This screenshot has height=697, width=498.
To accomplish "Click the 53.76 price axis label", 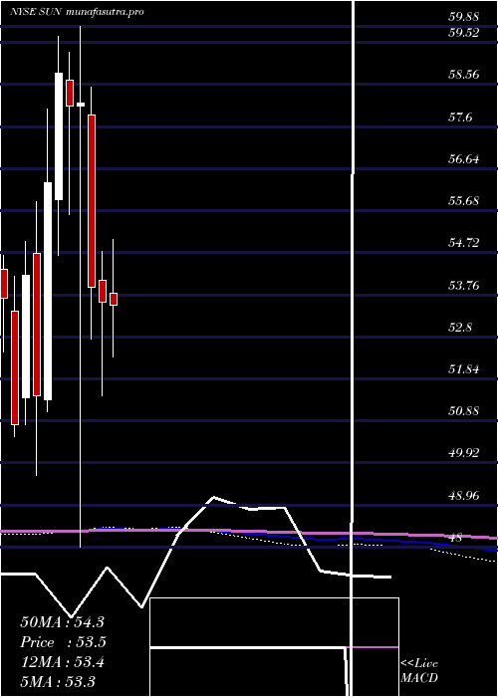I will pos(463,285).
